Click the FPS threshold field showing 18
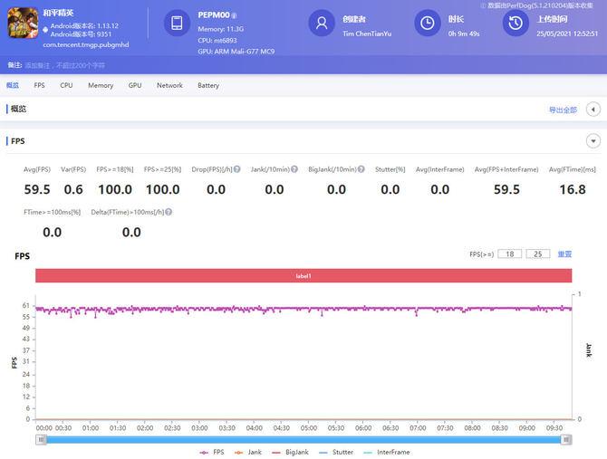The height and width of the screenshot is (459, 607). 510,254
